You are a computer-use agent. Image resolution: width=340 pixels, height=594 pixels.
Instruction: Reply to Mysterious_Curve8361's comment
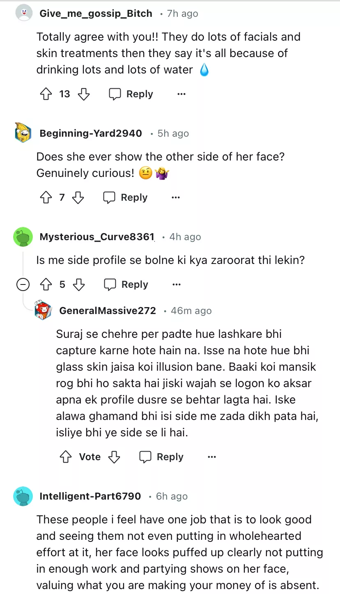(126, 284)
